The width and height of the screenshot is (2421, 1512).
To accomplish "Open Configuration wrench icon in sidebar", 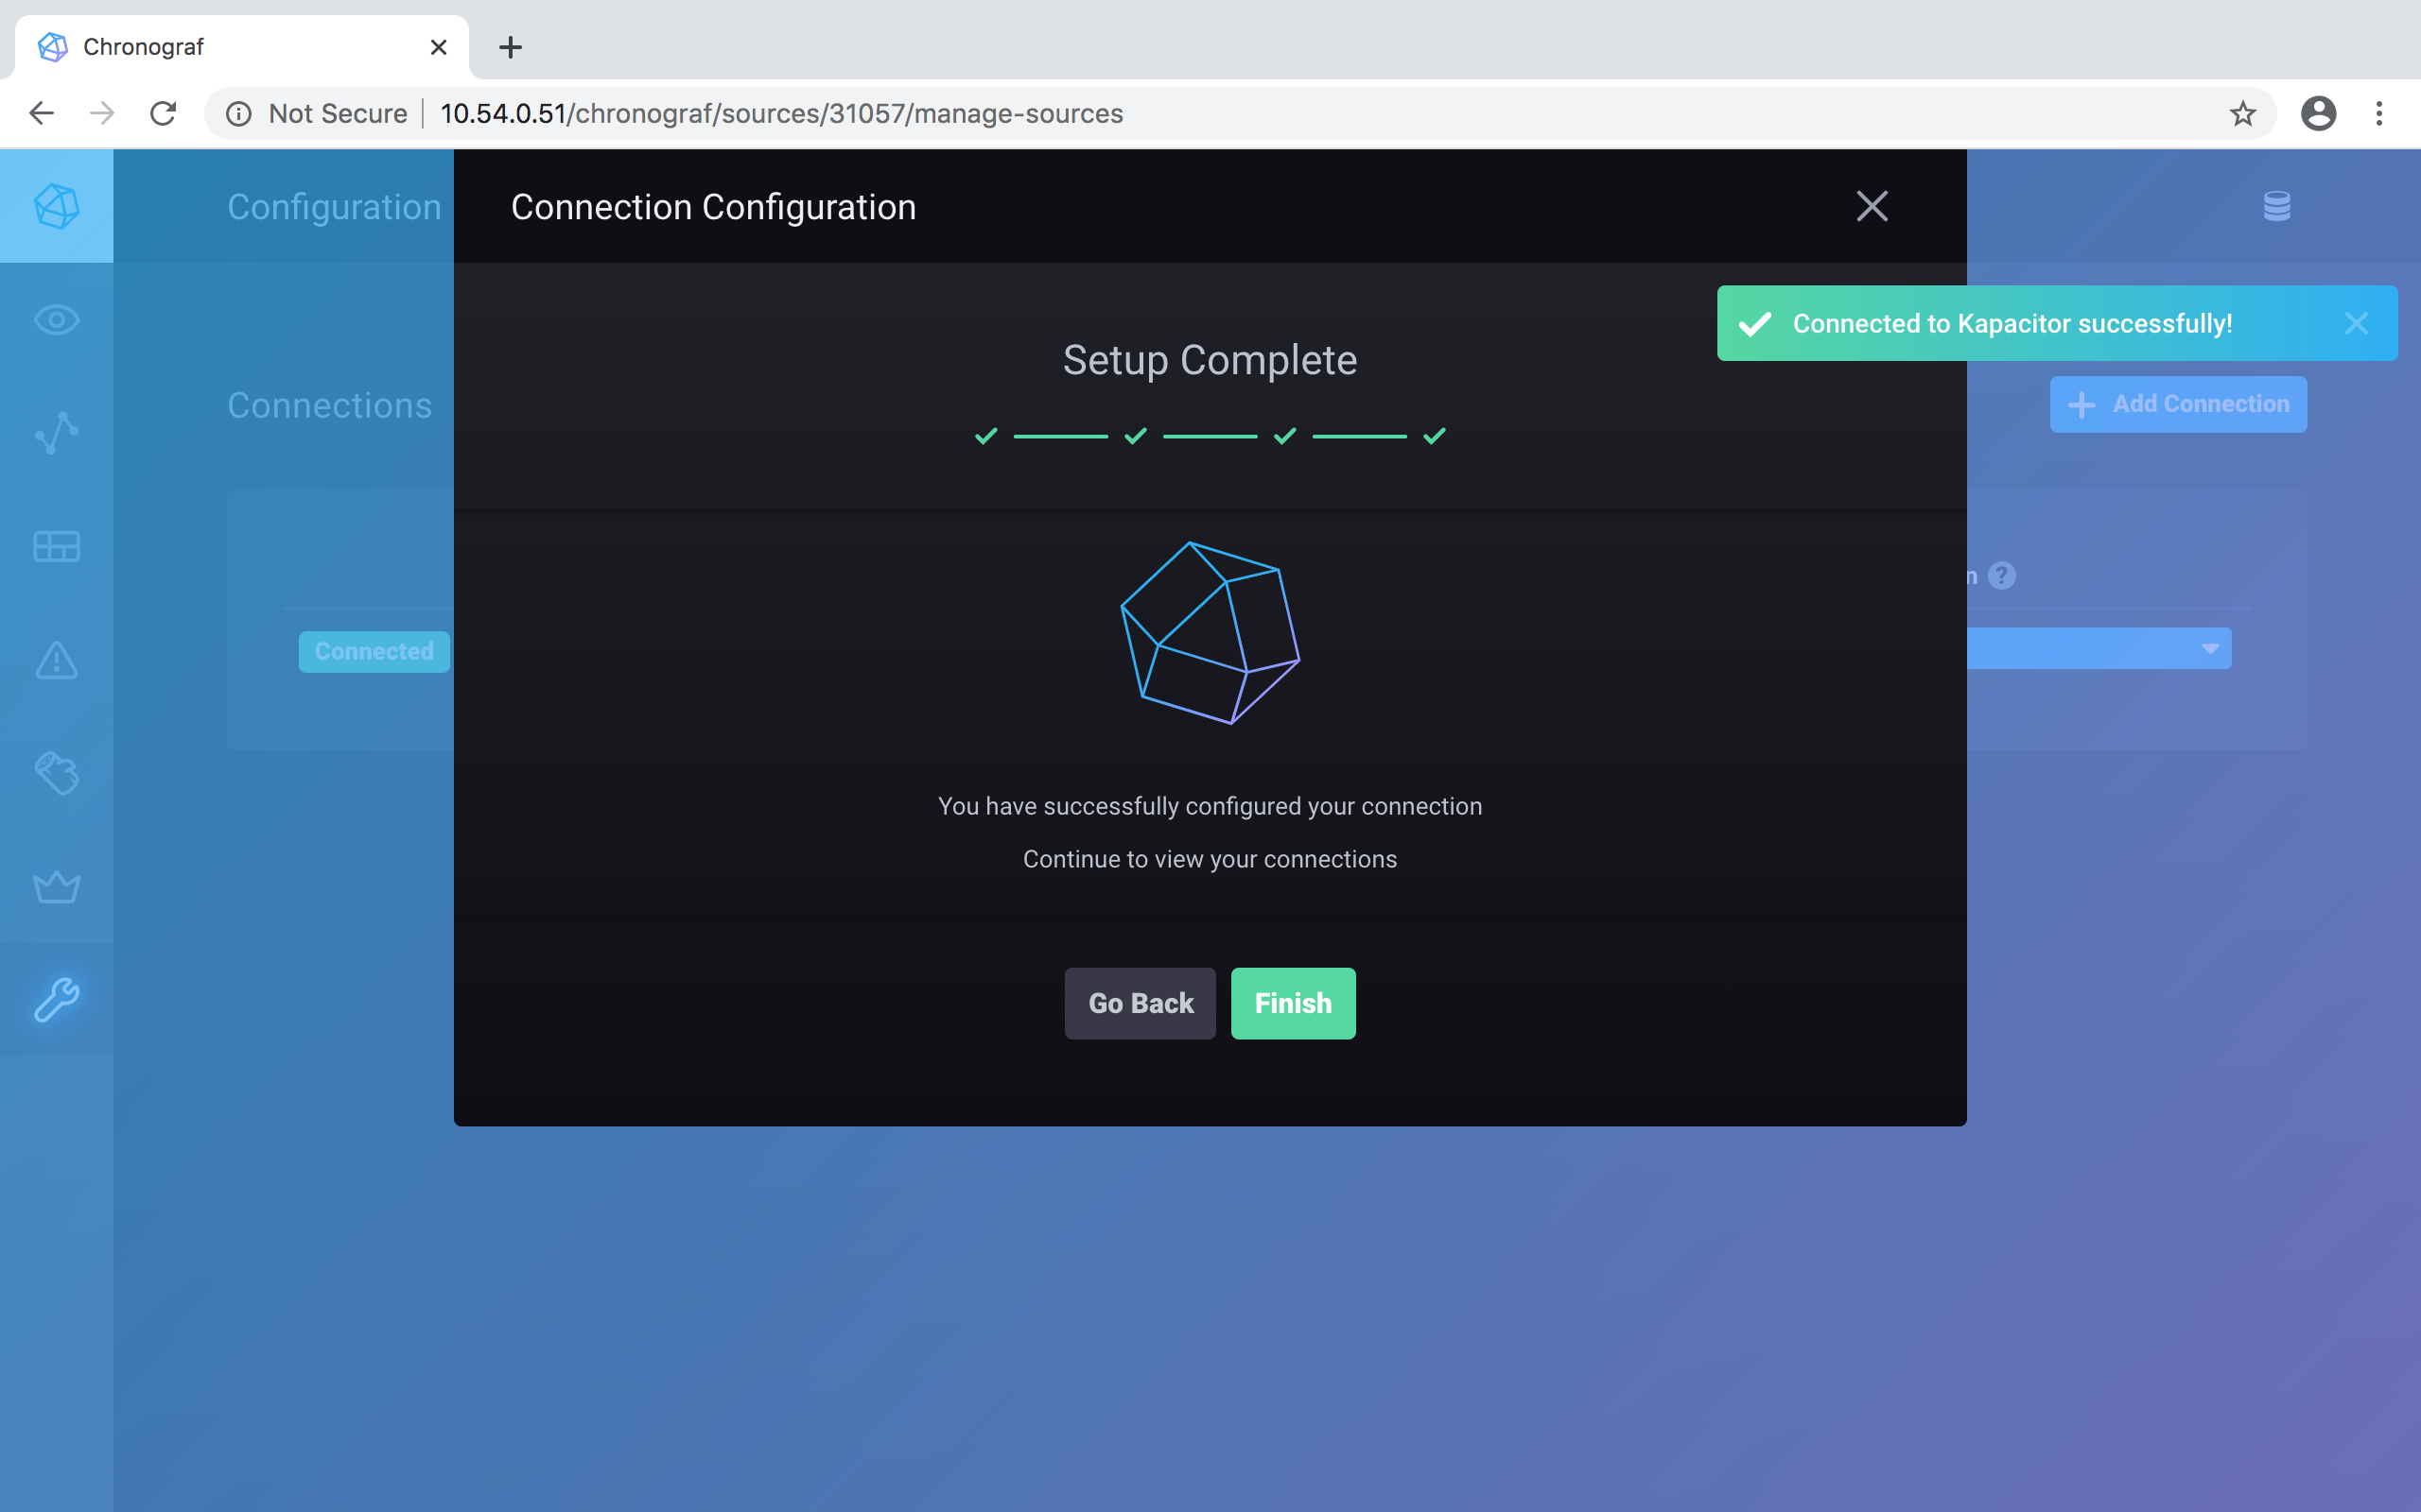I will (x=56, y=999).
